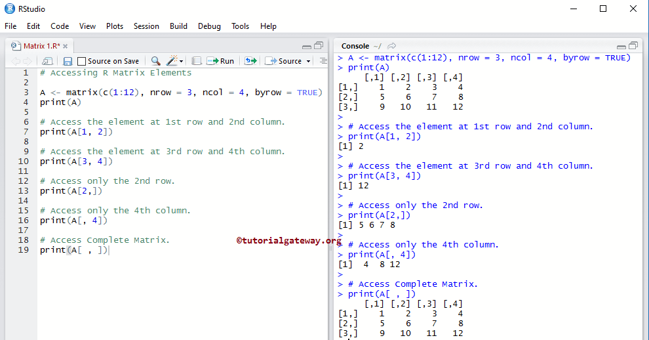Viewport: 649px width, 340px height.
Task: Click the document outline icon in editor toolbar
Action: (x=323, y=61)
